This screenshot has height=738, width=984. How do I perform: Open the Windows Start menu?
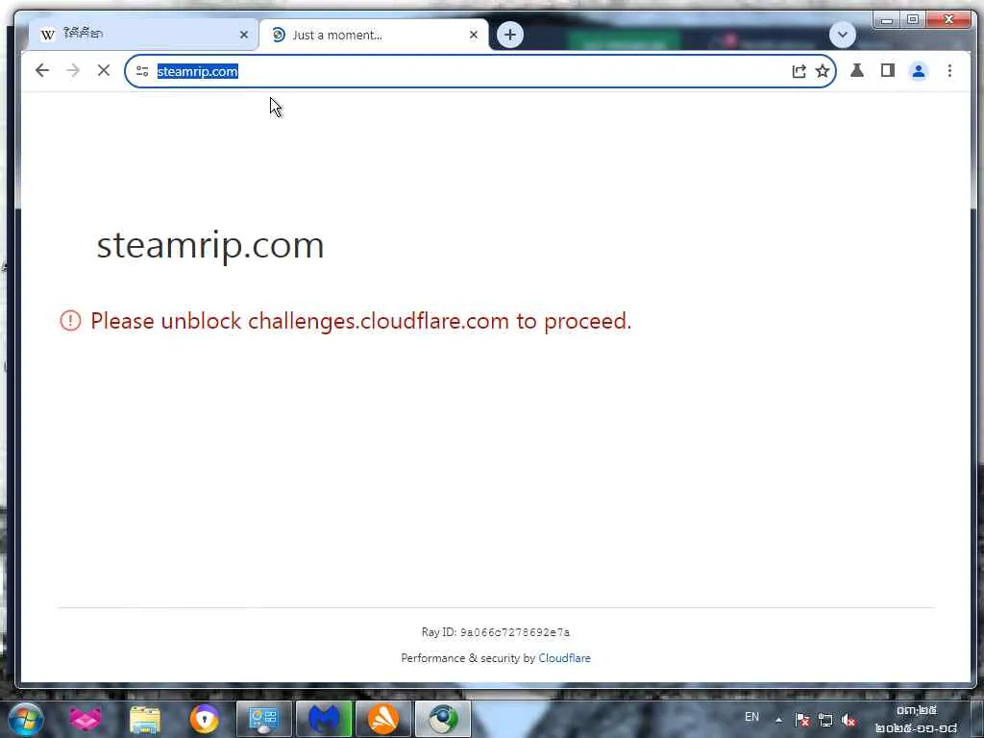click(x=26, y=720)
